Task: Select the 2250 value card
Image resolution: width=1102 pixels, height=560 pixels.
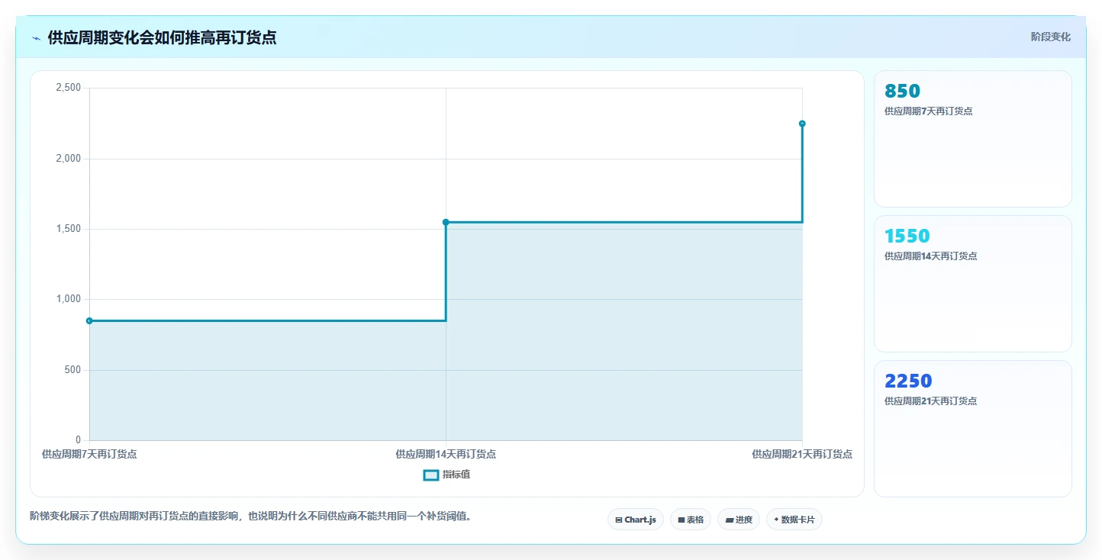Action: (972, 429)
